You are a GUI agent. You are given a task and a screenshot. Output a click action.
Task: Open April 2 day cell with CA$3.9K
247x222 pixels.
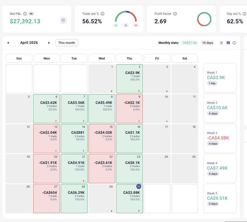(129, 79)
